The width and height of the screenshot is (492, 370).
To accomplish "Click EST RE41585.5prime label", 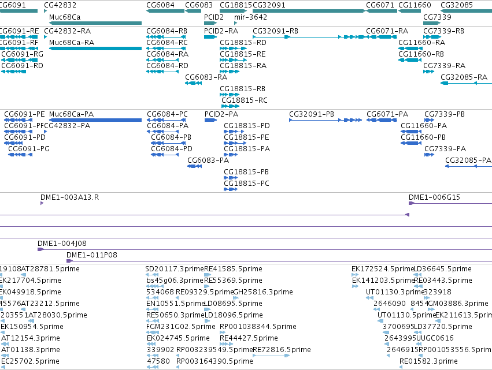I will 233,269.
